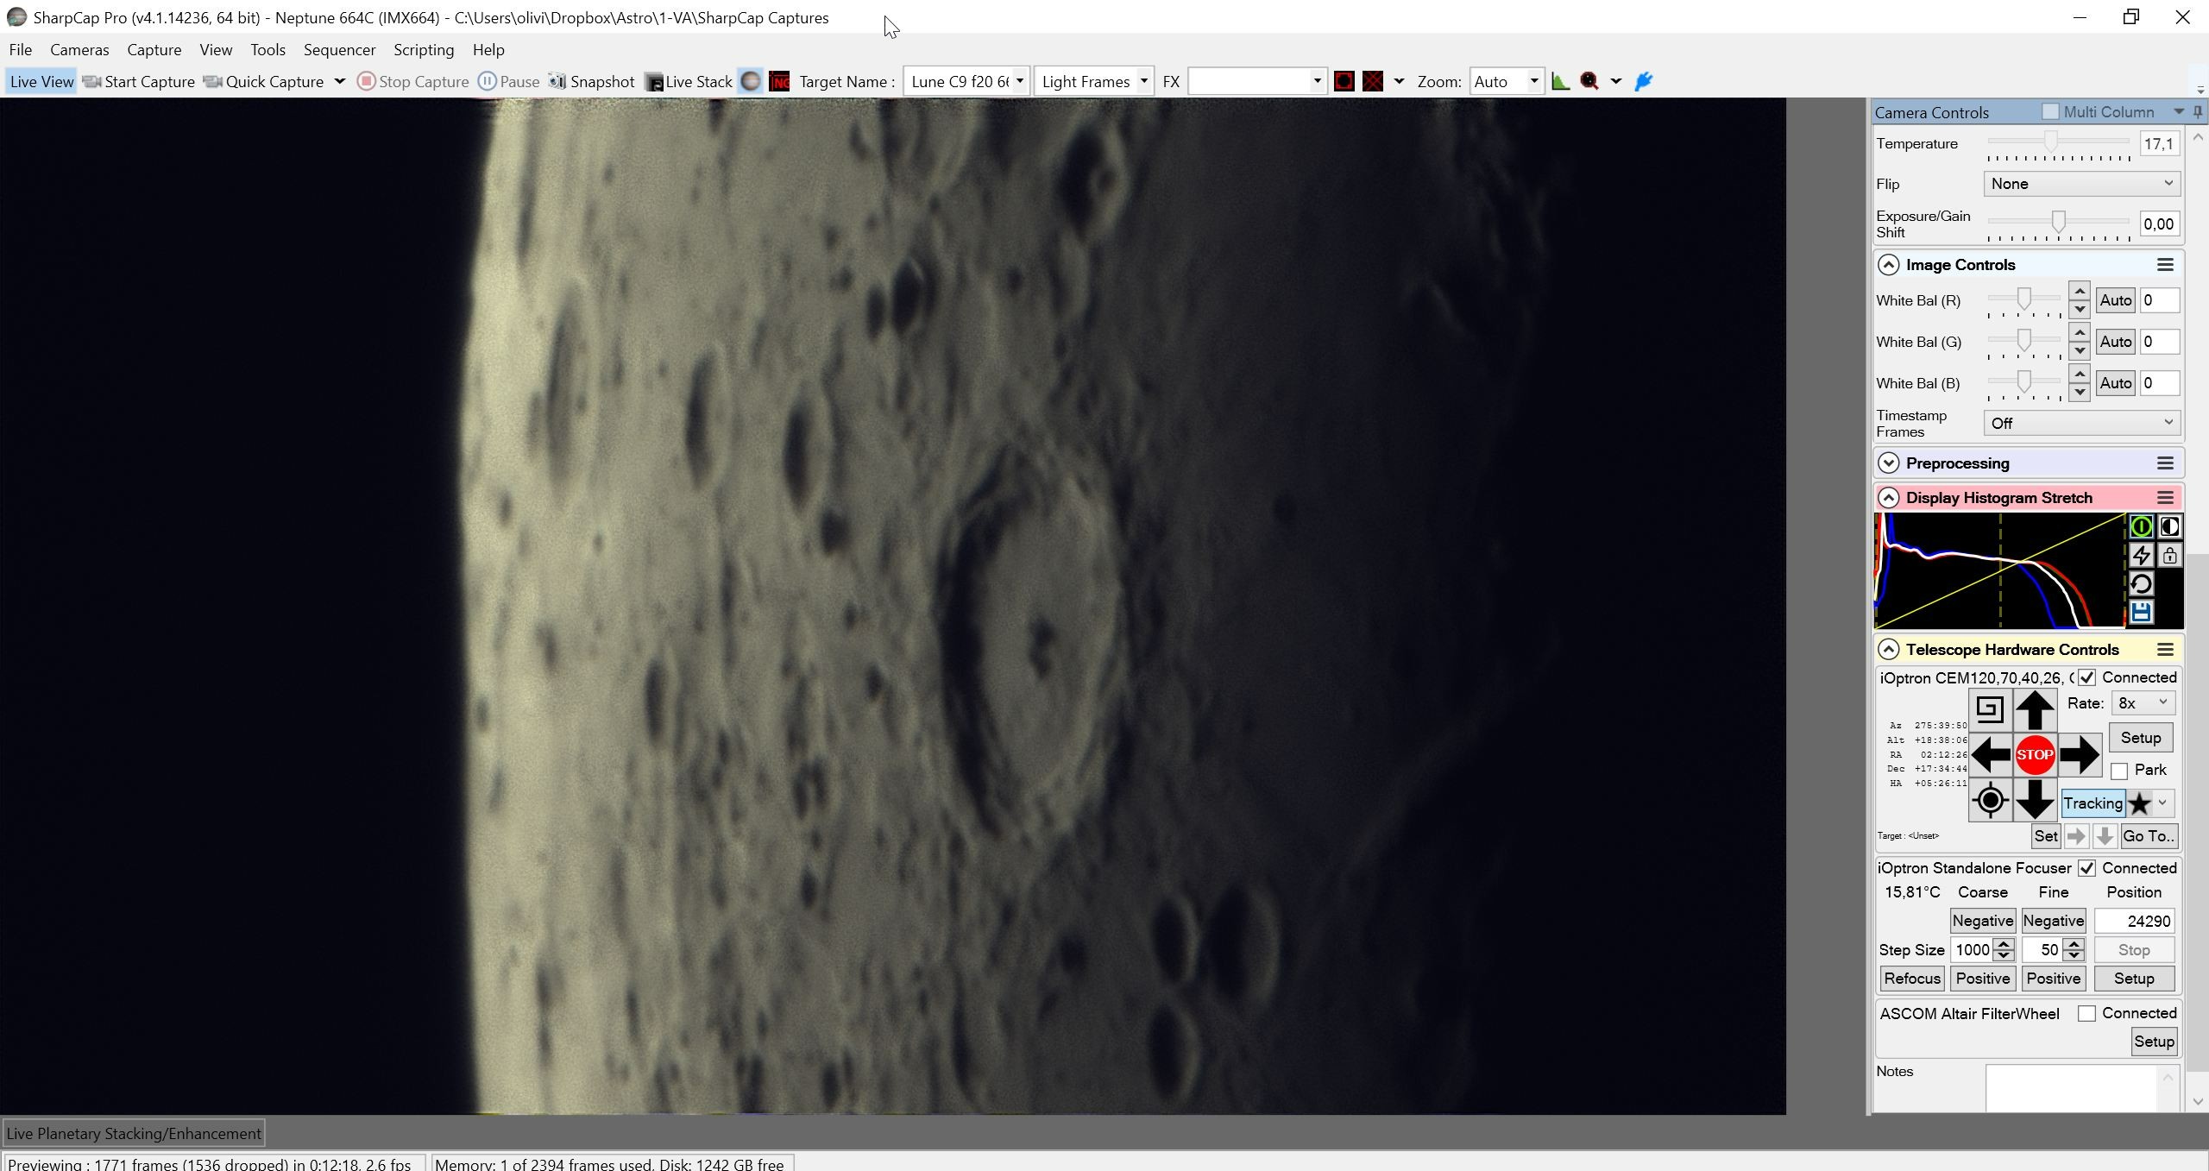Viewport: 2209px width, 1171px height.
Task: Open the Sequencer menu
Action: click(339, 50)
